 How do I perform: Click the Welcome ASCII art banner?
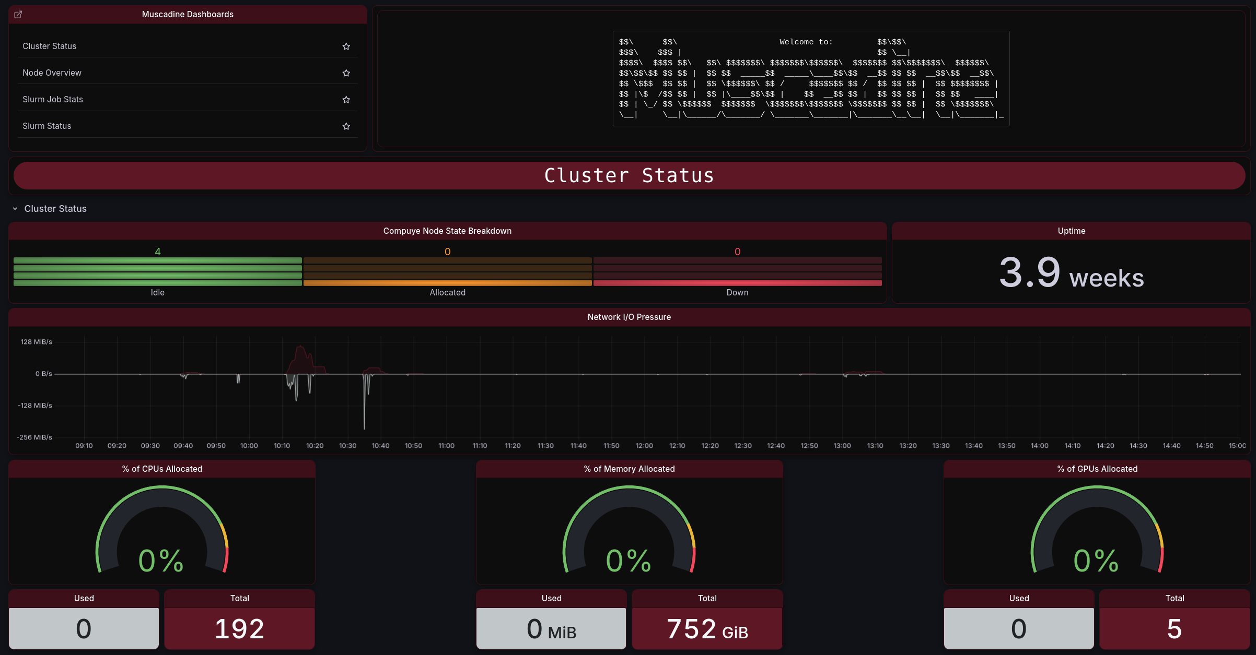tap(811, 78)
